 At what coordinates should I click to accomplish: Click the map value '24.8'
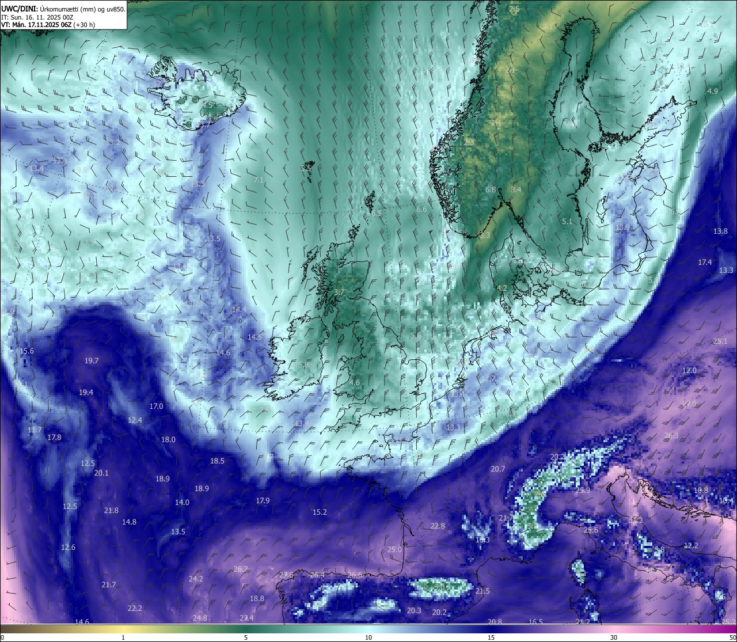pyautogui.click(x=200, y=618)
